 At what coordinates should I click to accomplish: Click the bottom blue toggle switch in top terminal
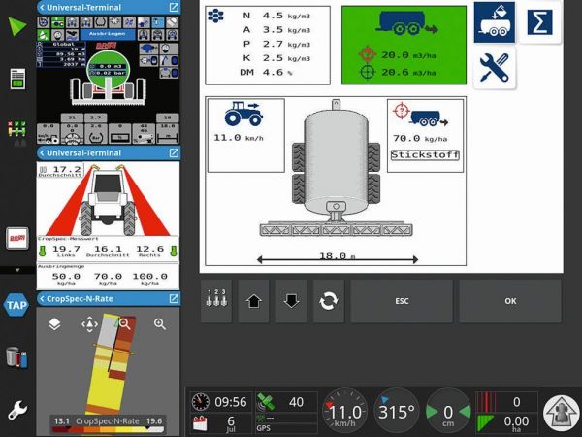pyautogui.click(x=169, y=73)
